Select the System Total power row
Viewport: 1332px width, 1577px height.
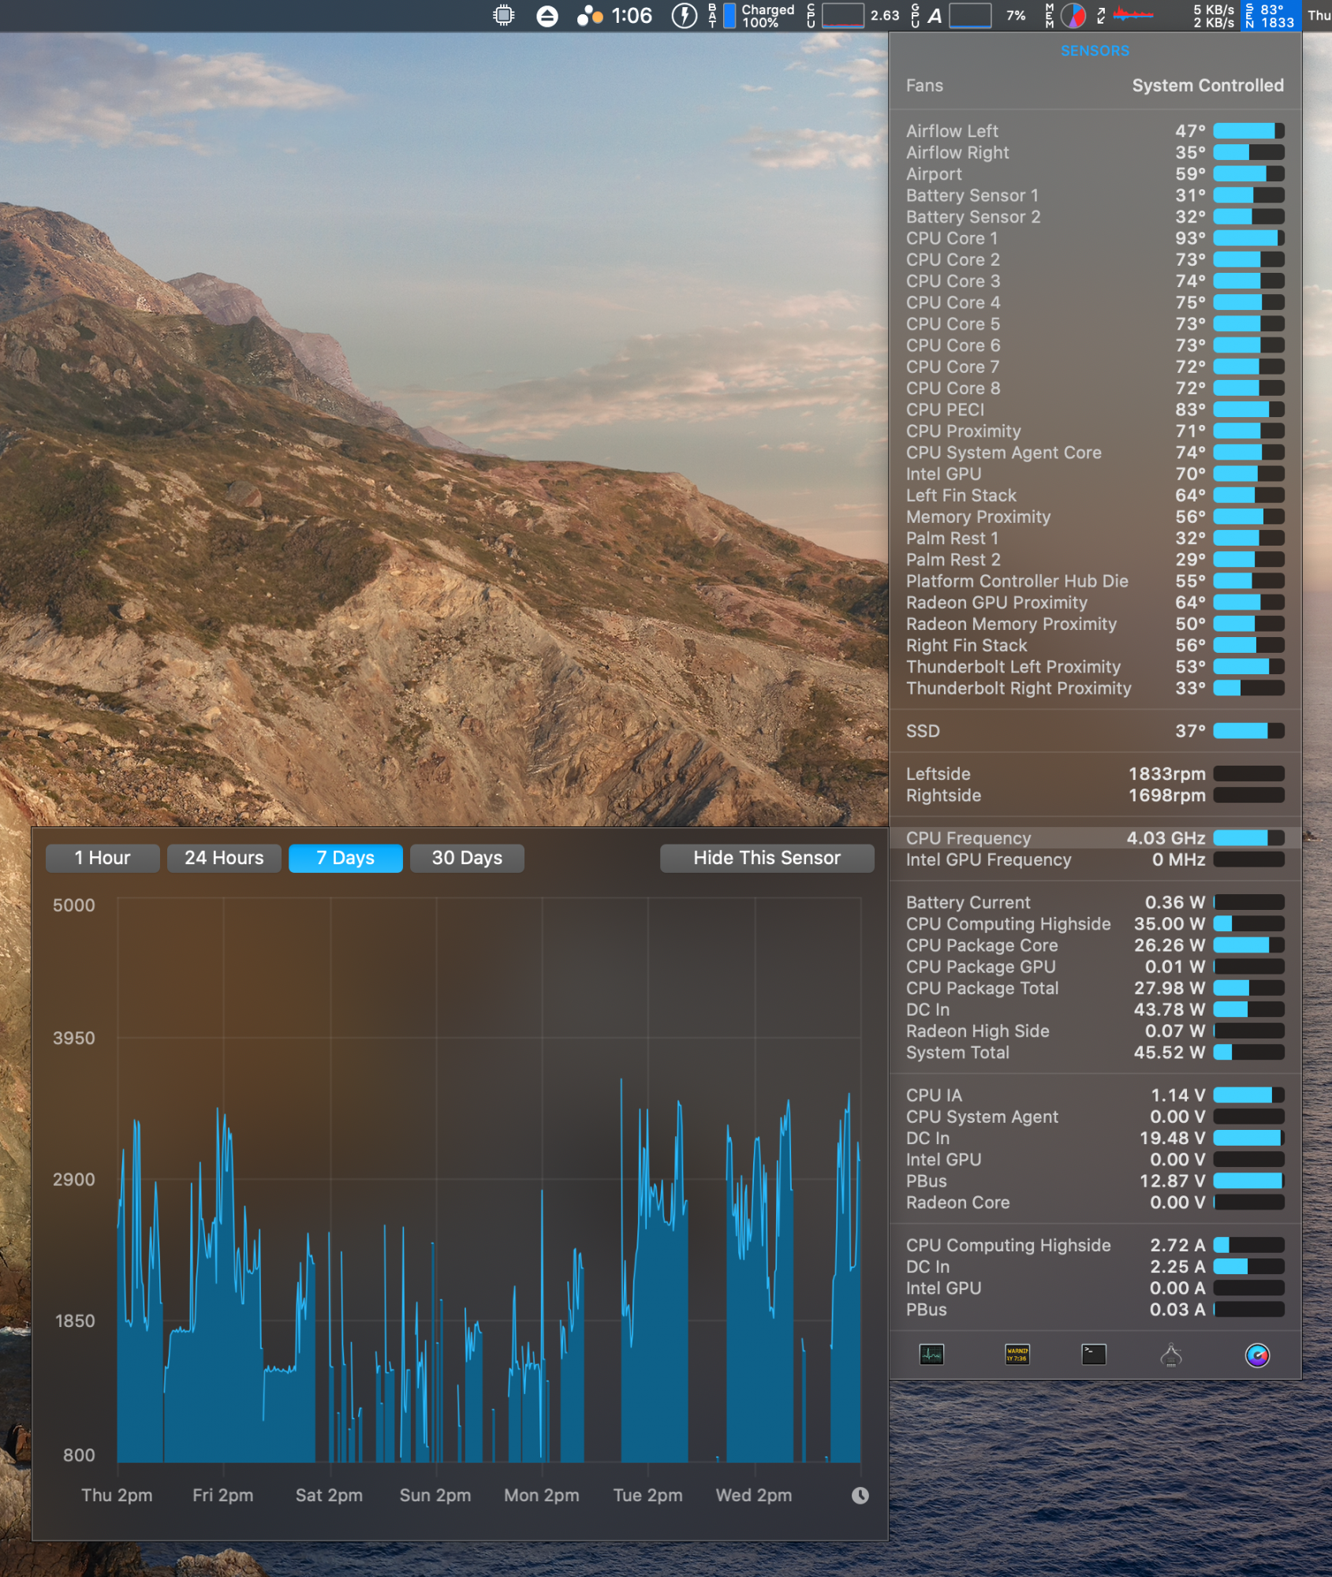pyautogui.click(x=1095, y=1052)
